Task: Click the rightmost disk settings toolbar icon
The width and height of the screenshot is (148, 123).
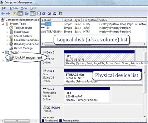Action: click(x=60, y=13)
